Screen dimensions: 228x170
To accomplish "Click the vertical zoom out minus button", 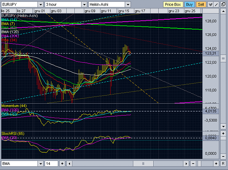I will coord(223,157).
